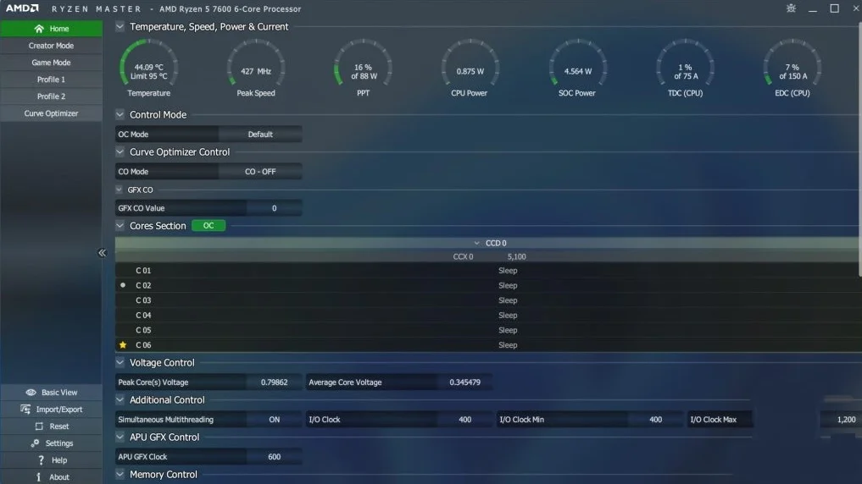Select core row C 01
Image resolution: width=862 pixels, height=484 pixels.
click(x=488, y=271)
